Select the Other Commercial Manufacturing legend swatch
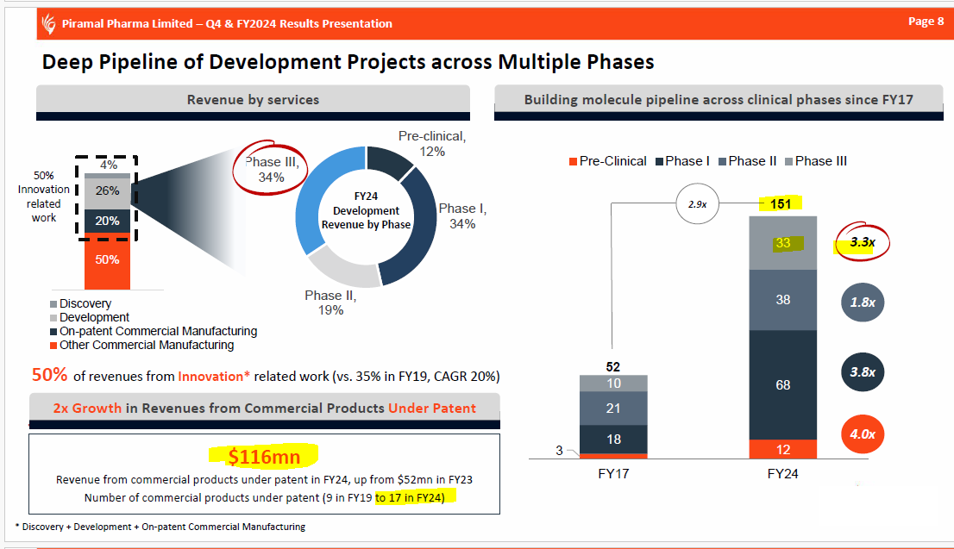Image resolution: width=954 pixels, height=549 pixels. (53, 346)
